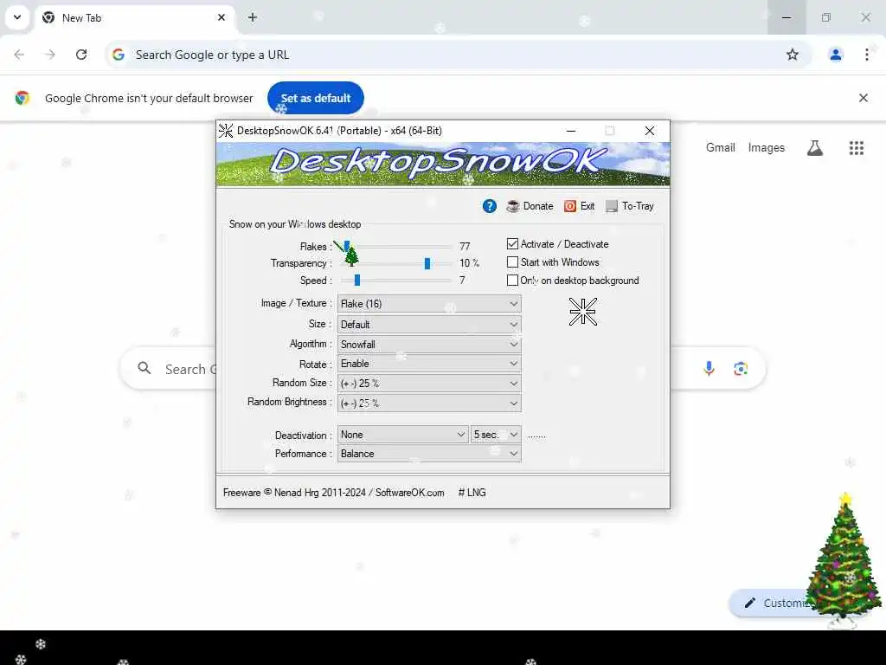This screenshot has height=665, width=886.
Task: Reload the Chrome page
Action: pos(81,55)
